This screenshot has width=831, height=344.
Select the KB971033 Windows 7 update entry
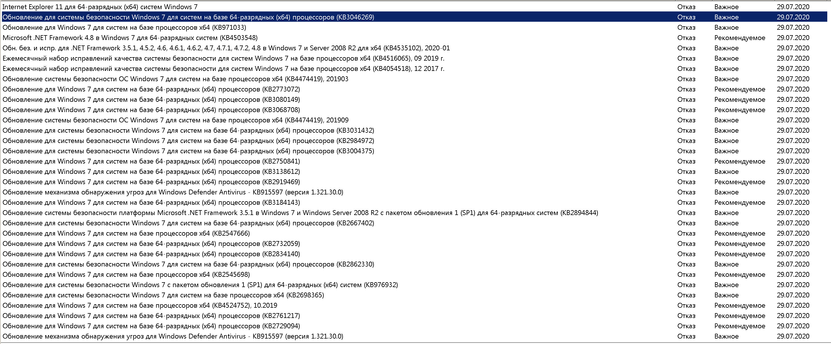click(124, 27)
